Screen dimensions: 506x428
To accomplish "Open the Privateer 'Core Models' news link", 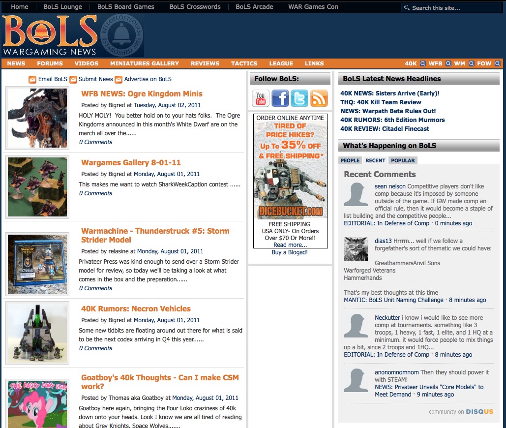I will (429, 391).
